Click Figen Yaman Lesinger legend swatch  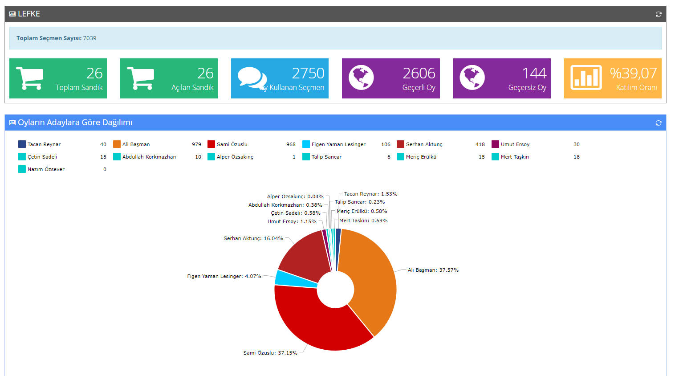point(306,144)
